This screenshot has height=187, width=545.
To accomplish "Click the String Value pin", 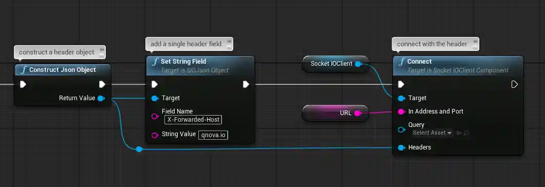I will [155, 135].
